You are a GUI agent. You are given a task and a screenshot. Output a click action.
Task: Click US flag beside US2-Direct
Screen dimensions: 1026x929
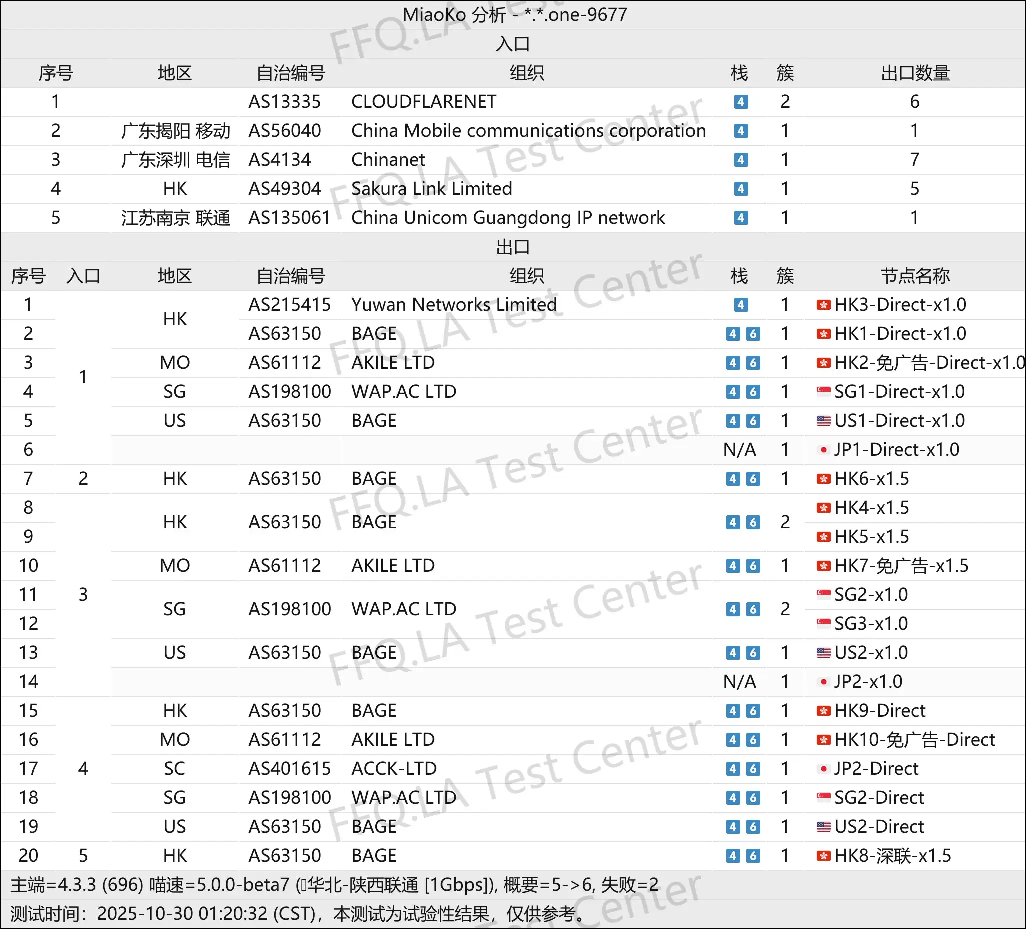[x=823, y=826]
